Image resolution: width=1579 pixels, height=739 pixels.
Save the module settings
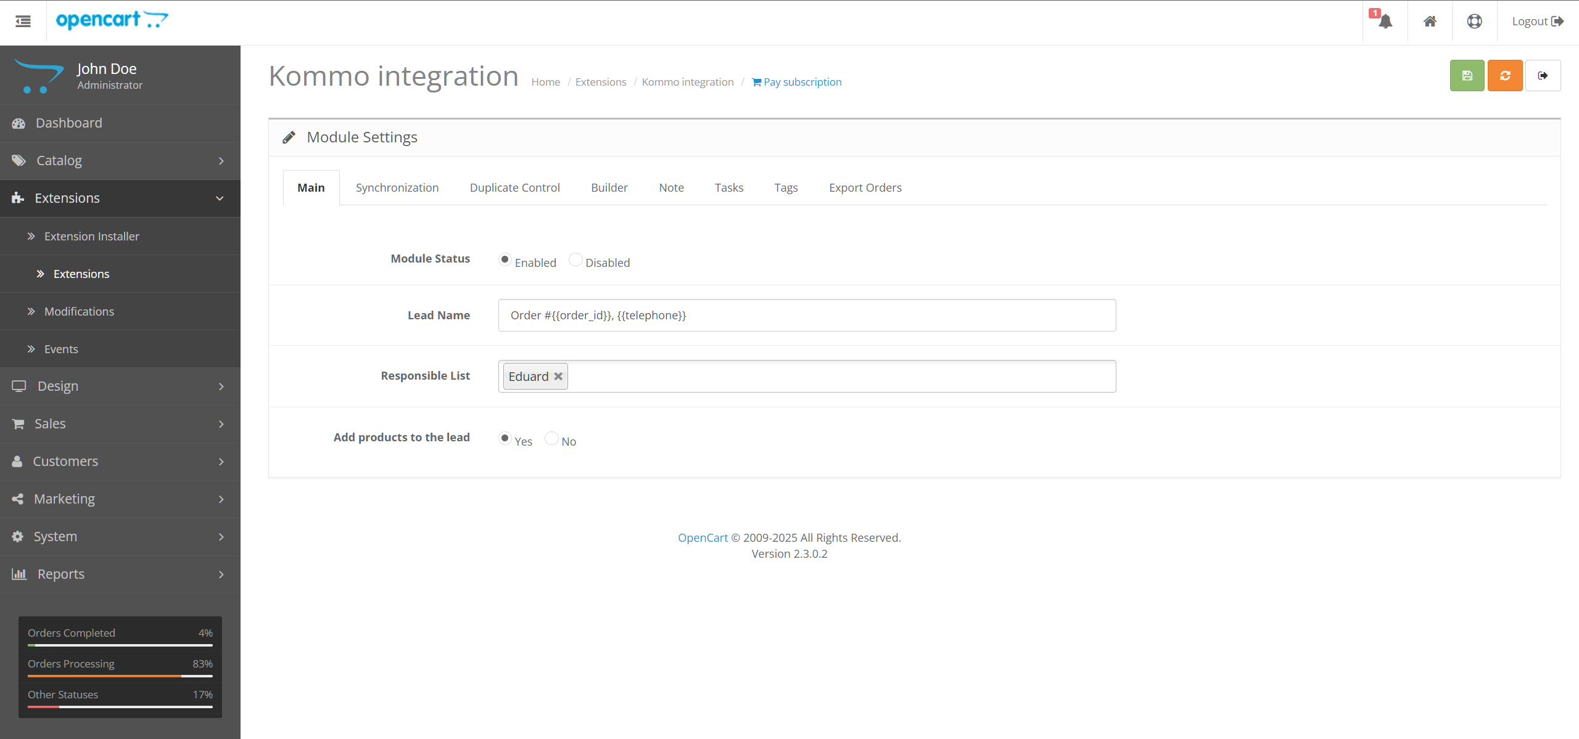pos(1467,75)
